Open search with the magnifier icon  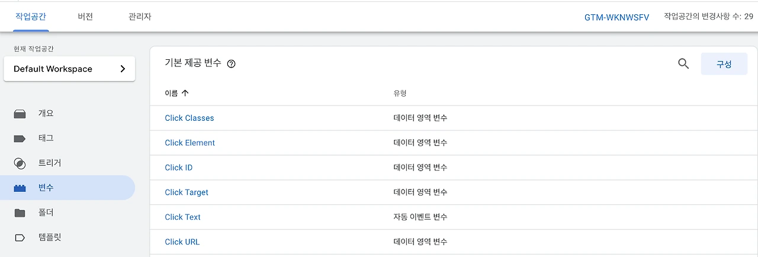[x=683, y=64]
